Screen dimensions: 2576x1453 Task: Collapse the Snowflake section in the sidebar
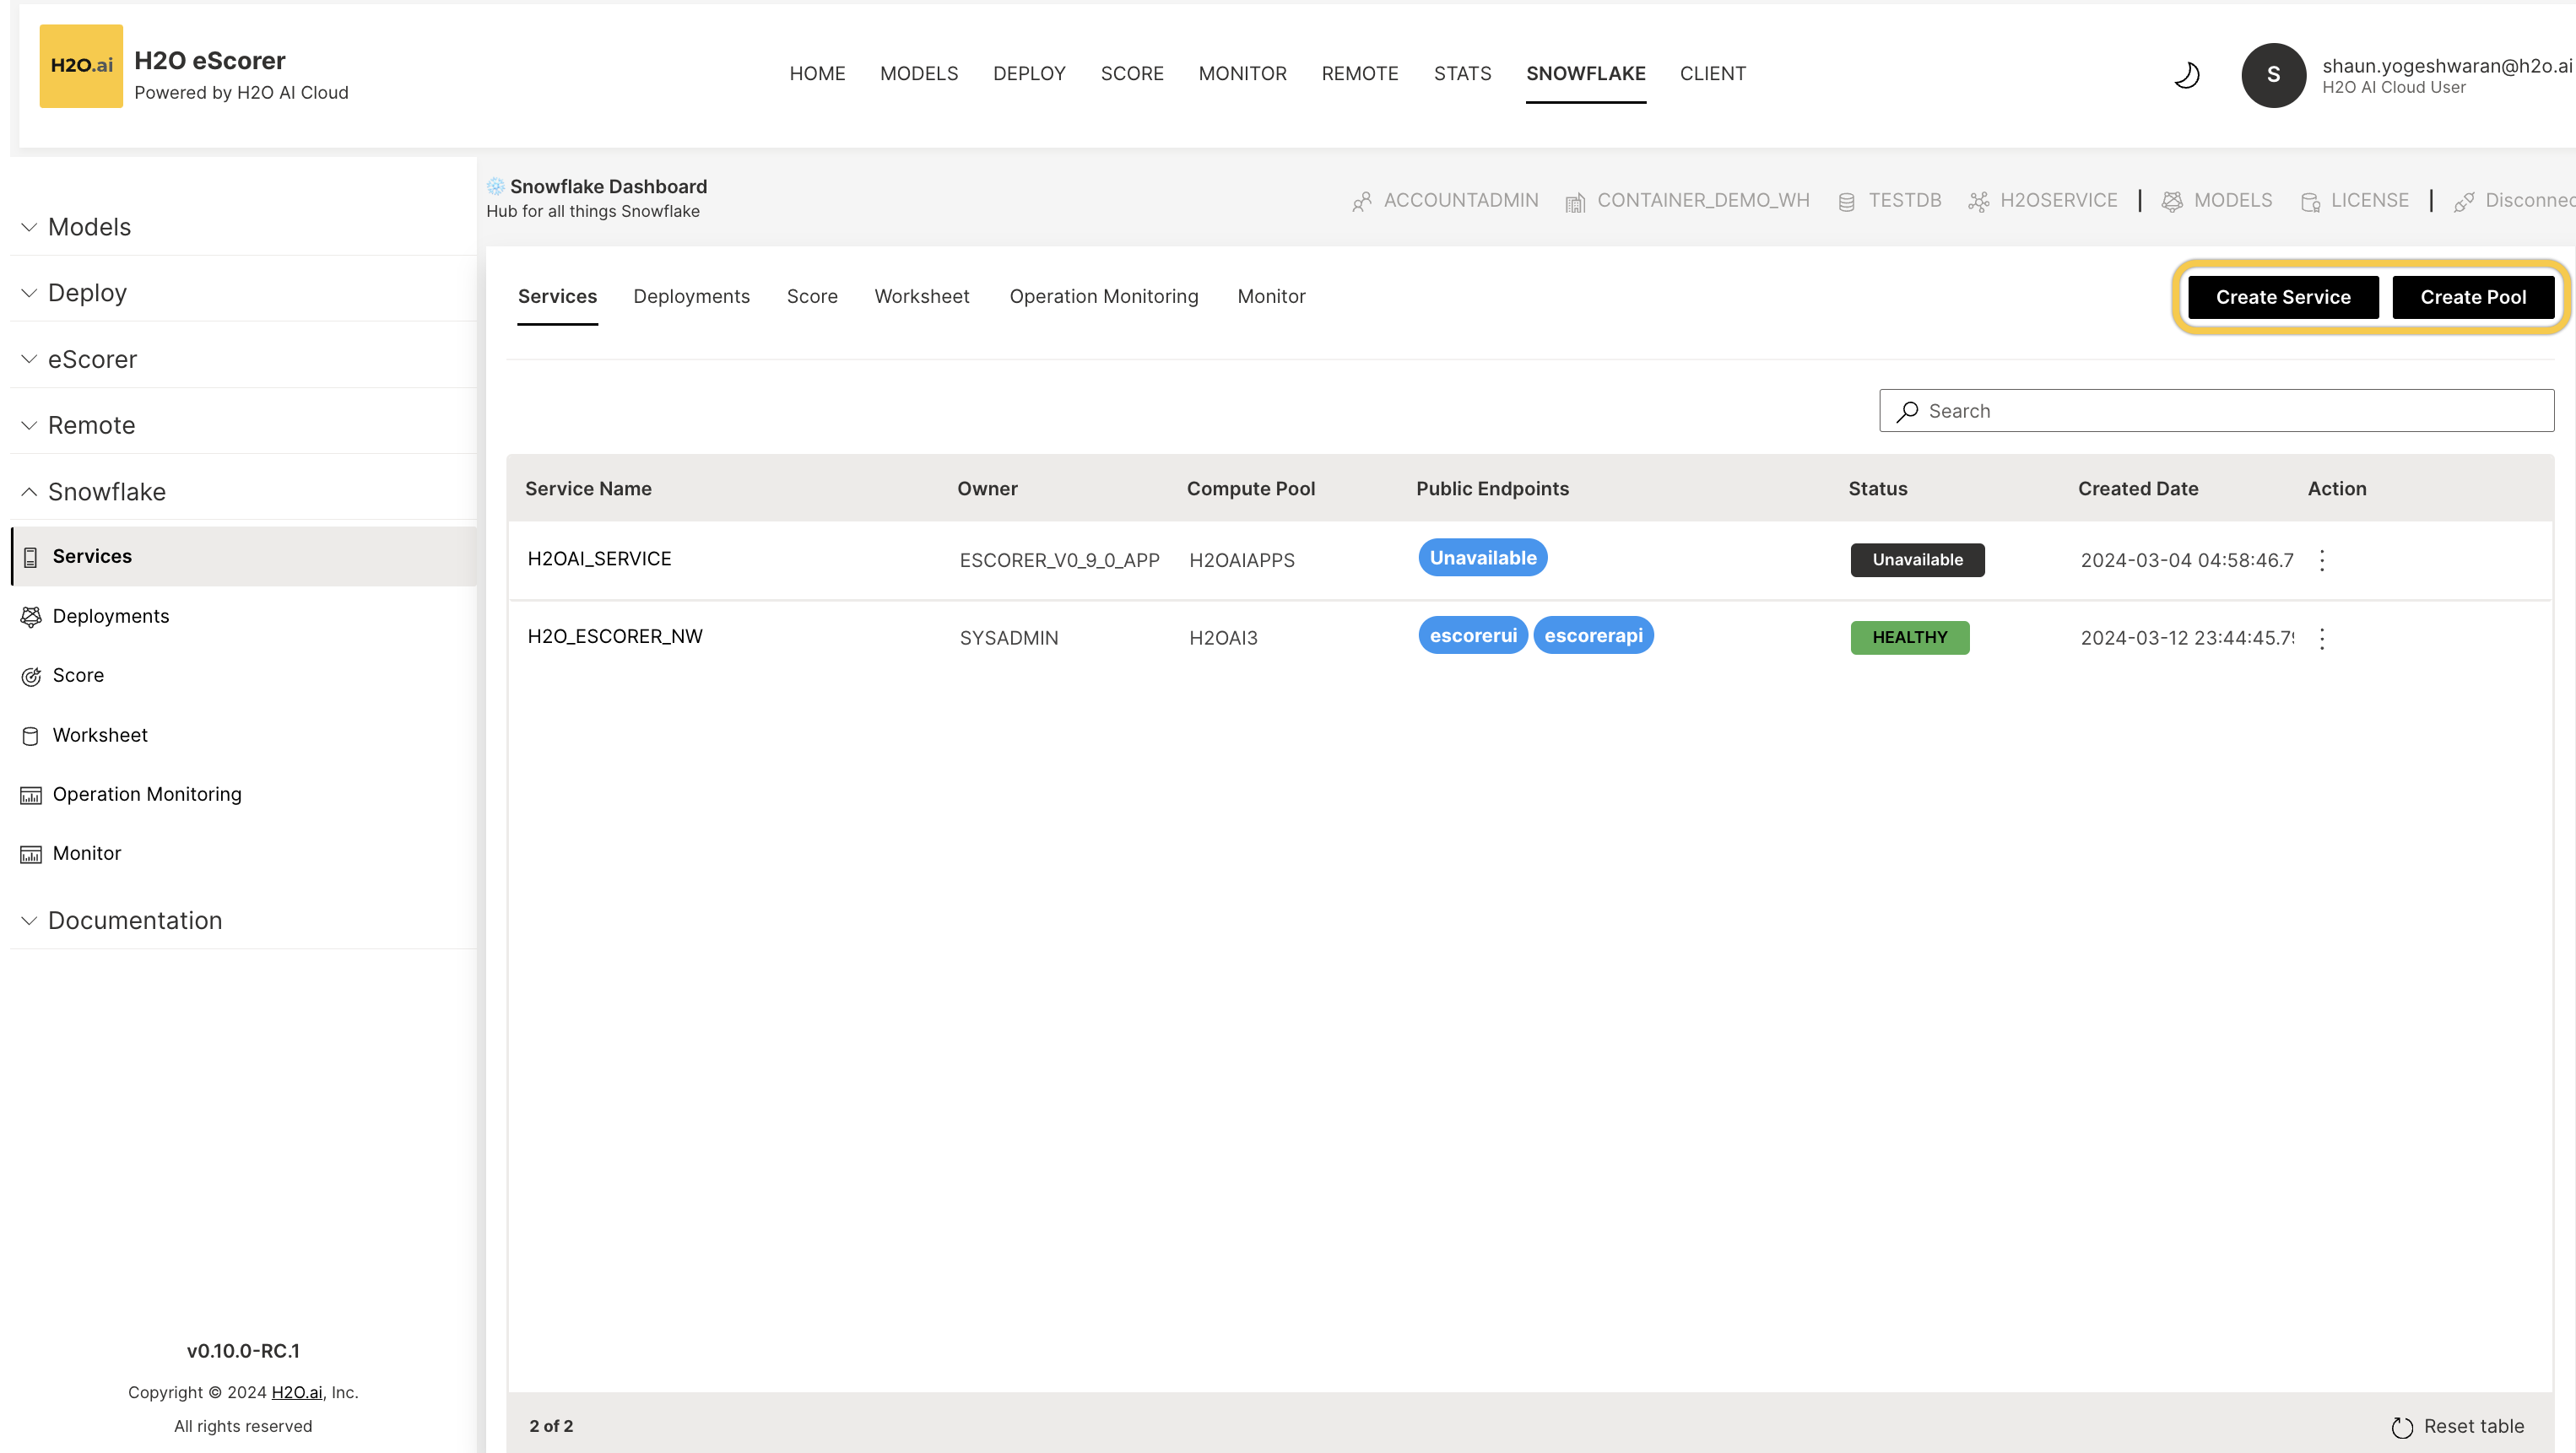(28, 491)
